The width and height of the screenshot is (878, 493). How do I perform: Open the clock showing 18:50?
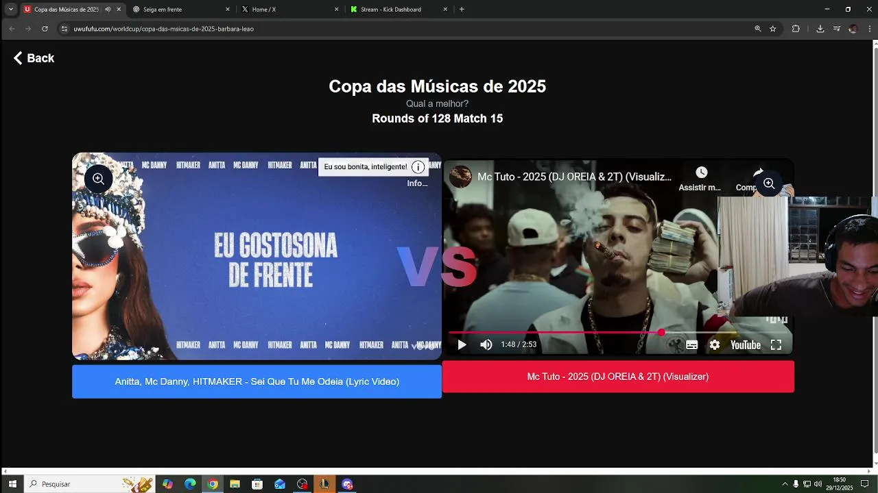[840, 484]
